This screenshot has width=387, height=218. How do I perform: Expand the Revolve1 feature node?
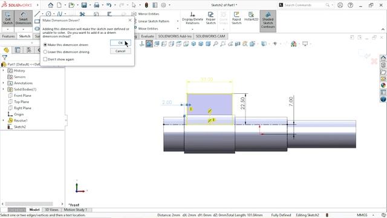pyautogui.click(x=4, y=121)
